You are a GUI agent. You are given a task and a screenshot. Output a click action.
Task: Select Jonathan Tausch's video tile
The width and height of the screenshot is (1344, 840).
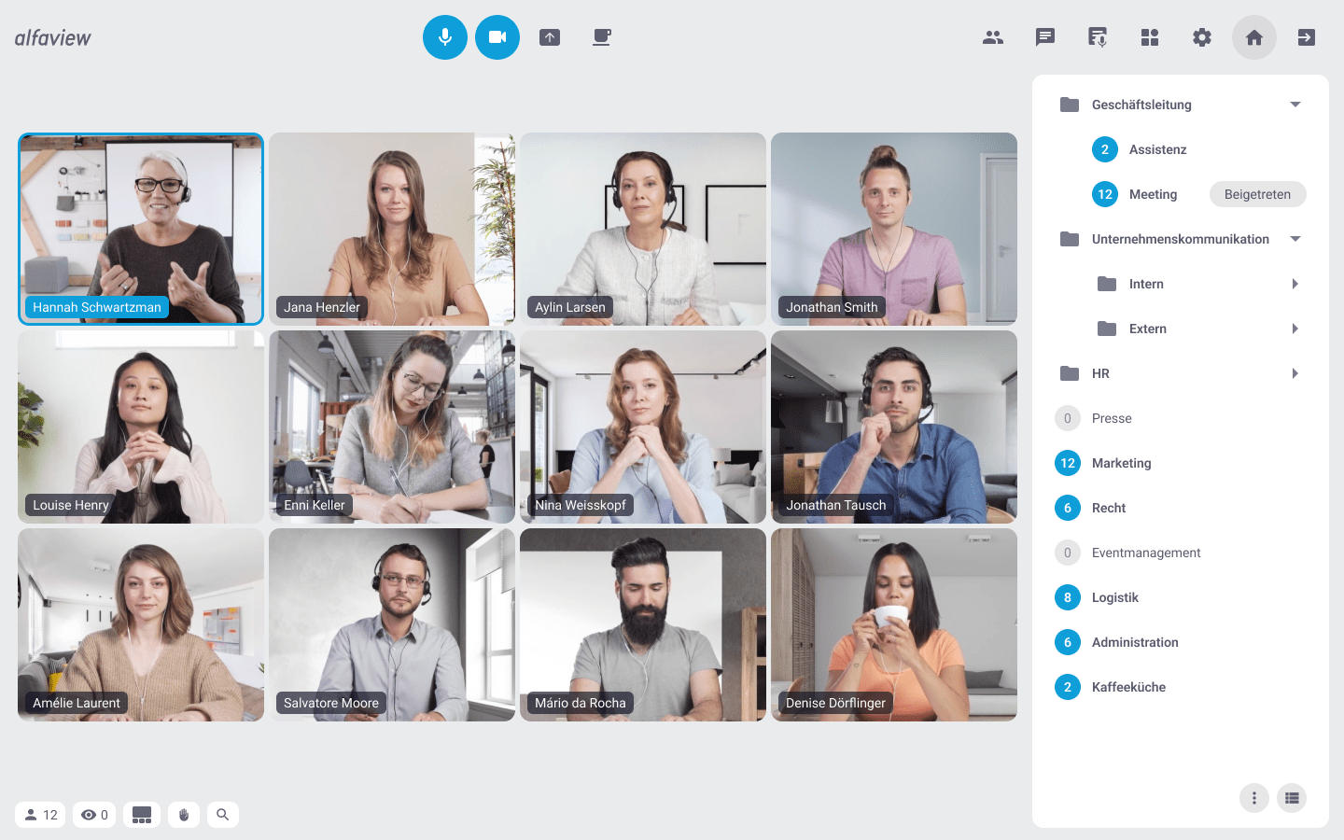[x=894, y=427]
